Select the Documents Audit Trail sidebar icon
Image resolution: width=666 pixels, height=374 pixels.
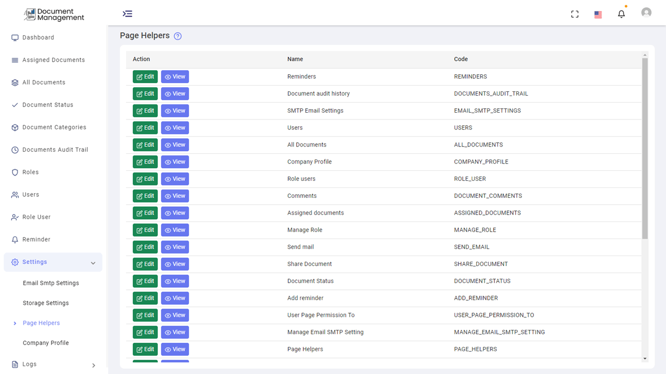(x=14, y=150)
